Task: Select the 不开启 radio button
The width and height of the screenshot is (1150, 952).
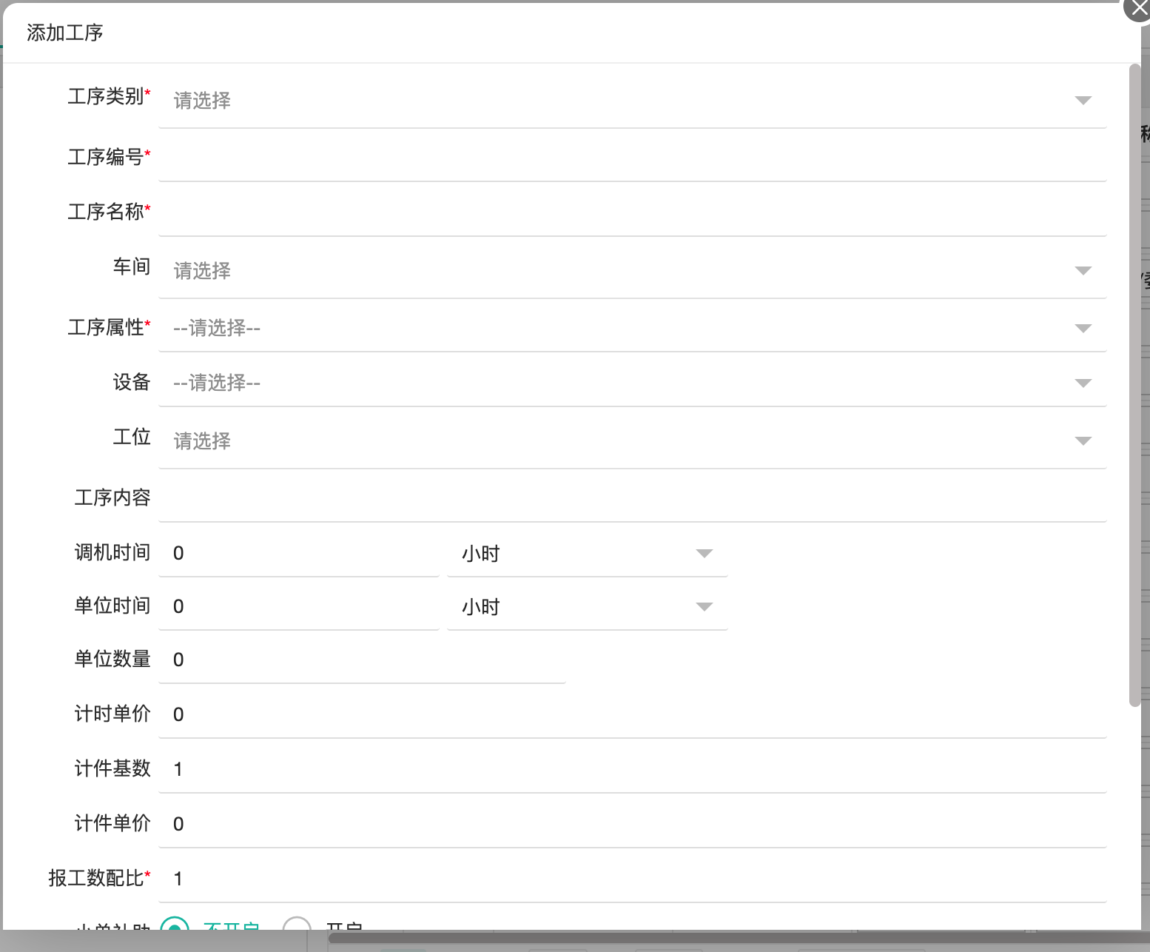Action: [175, 925]
